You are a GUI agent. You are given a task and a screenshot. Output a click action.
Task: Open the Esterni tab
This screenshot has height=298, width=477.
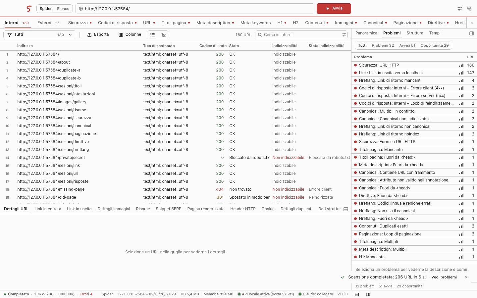click(48, 23)
